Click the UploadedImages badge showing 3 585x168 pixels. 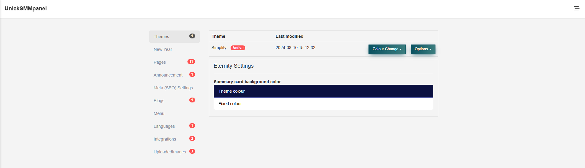click(192, 151)
